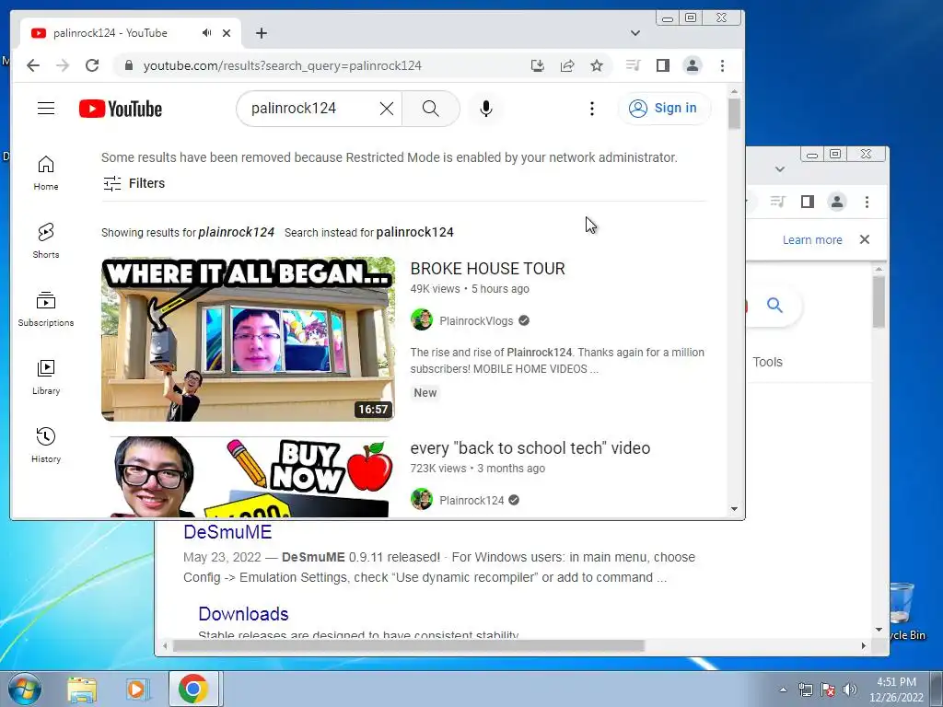Open the volume icon in system tray
Viewport: 943px width, 707px height.
[849, 690]
